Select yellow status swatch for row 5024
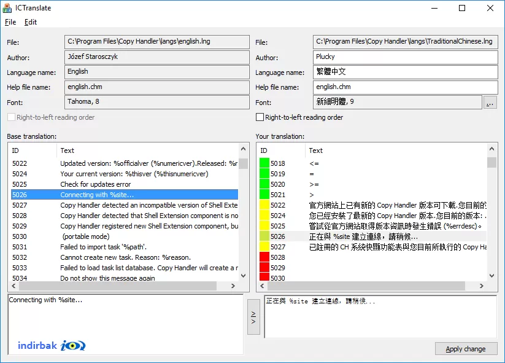This screenshot has width=505, height=363. click(x=264, y=216)
